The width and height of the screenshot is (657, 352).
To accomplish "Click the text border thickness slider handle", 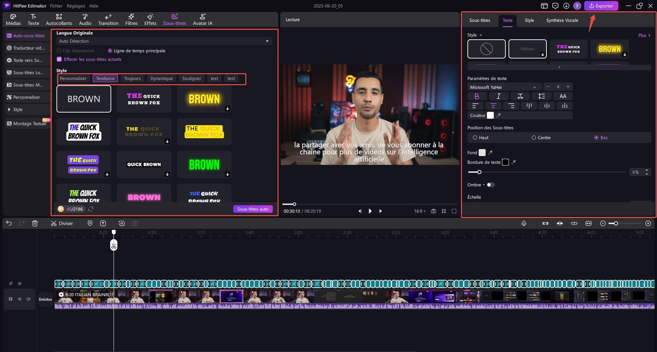I will click(479, 172).
